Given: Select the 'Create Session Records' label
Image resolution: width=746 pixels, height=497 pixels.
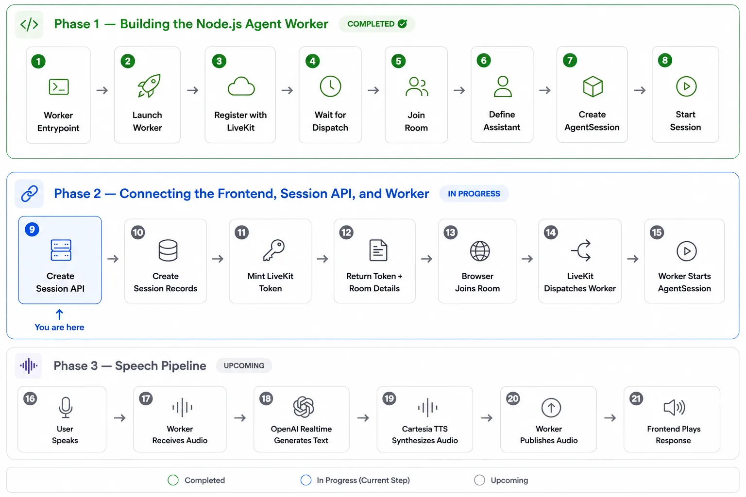Looking at the screenshot, I should [166, 282].
